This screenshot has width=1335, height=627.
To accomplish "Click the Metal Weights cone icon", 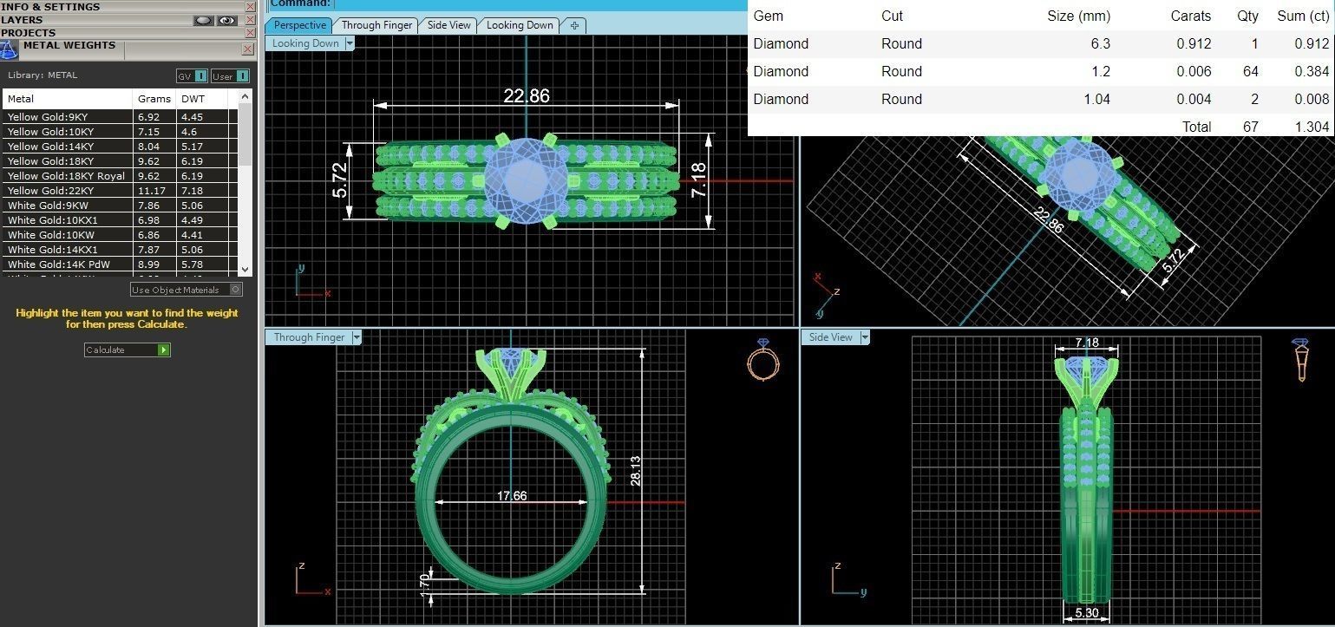I will (x=9, y=49).
